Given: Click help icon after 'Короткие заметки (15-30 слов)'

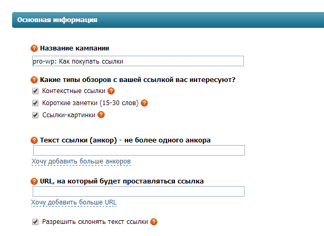Looking at the screenshot, I should click(x=144, y=103).
